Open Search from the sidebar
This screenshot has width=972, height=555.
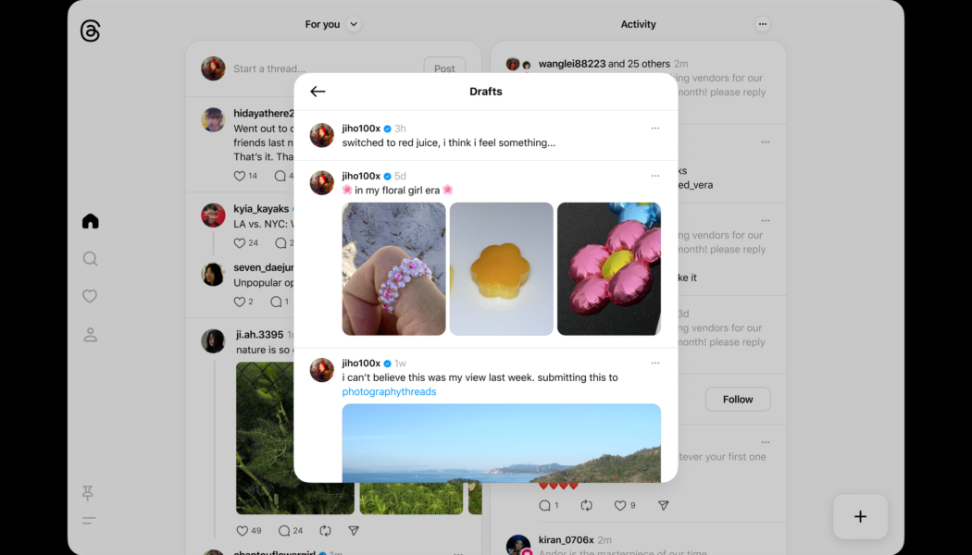90,259
